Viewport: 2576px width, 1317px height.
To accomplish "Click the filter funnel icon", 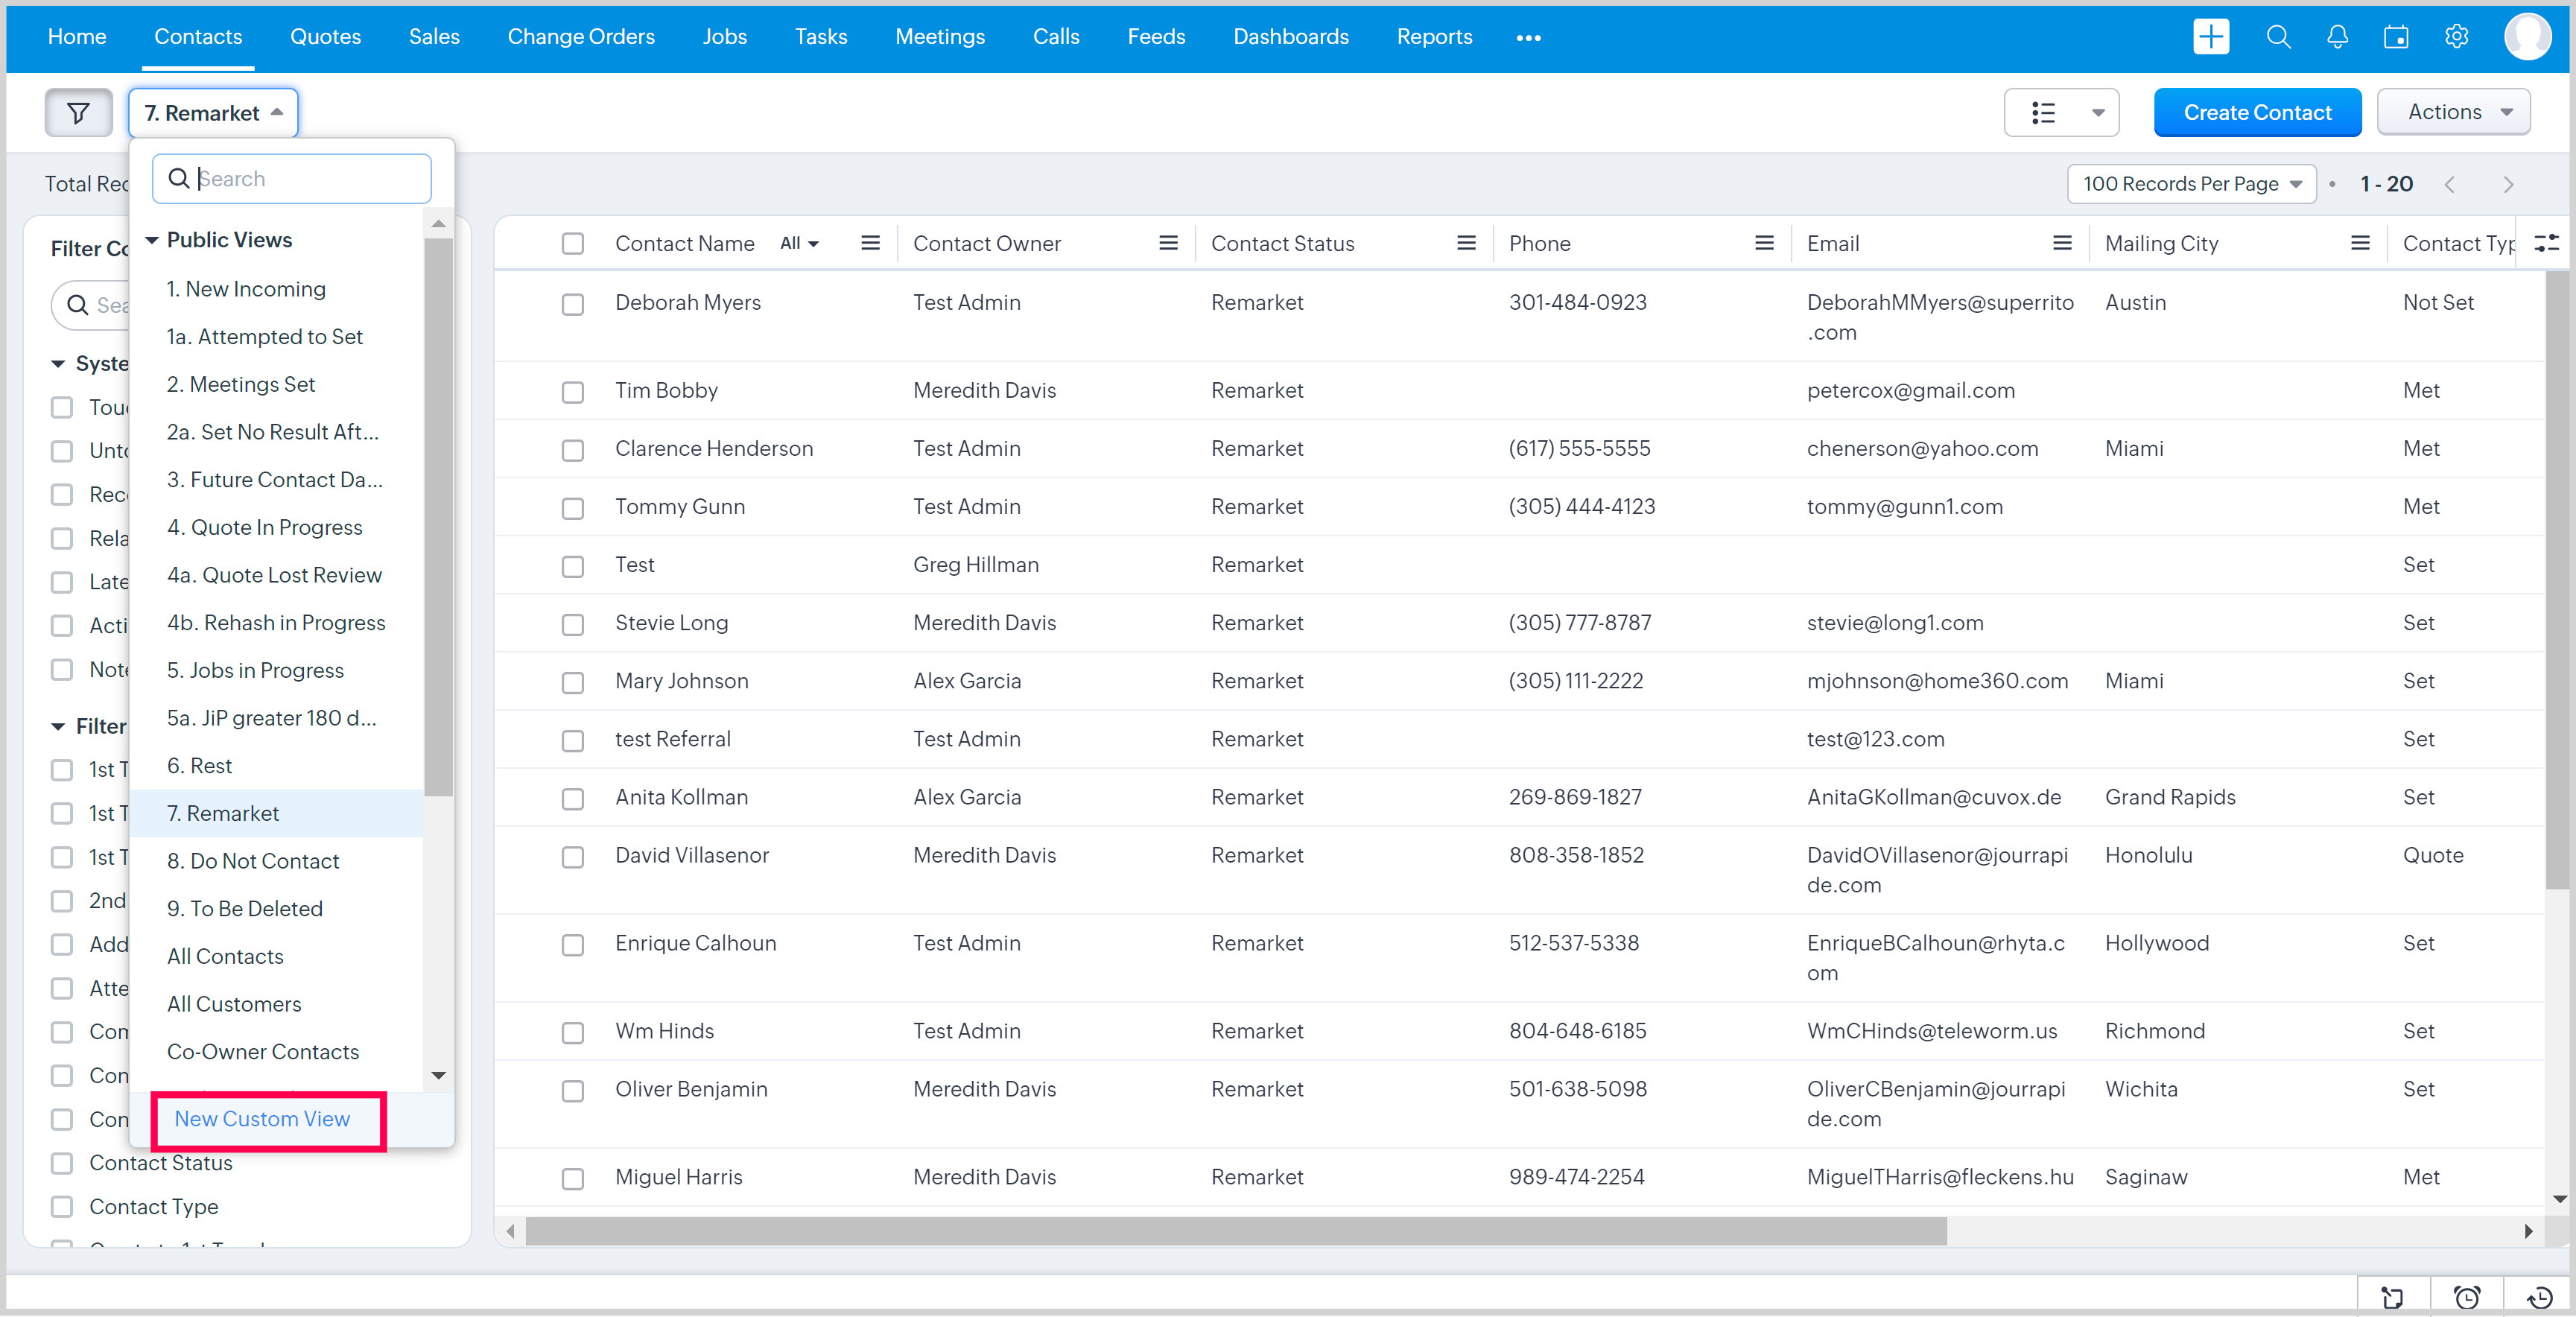I will (78, 113).
